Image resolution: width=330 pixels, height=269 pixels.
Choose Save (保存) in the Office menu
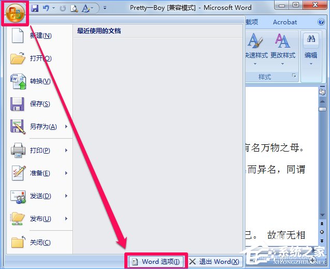(39, 104)
